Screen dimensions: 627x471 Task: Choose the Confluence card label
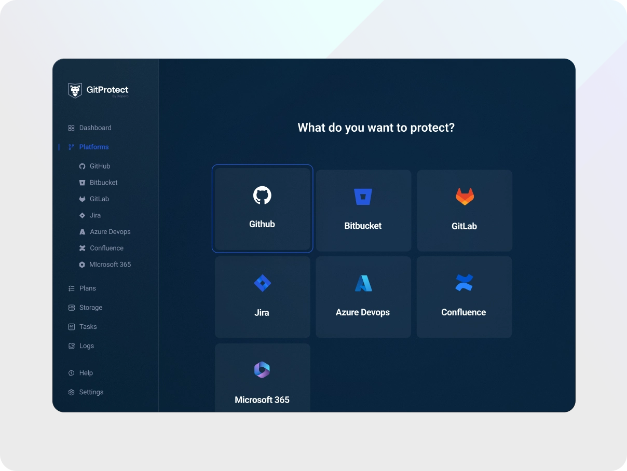(x=464, y=312)
